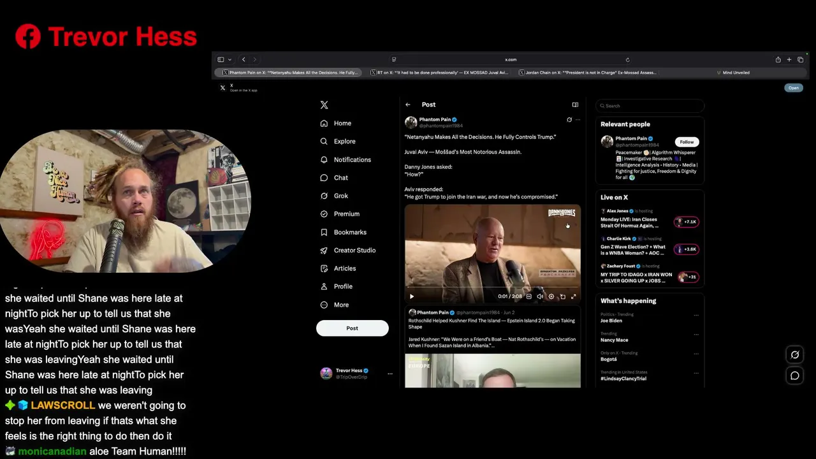Image resolution: width=816 pixels, height=459 pixels.
Task: Open the floating messages bubble button
Action: click(x=795, y=375)
